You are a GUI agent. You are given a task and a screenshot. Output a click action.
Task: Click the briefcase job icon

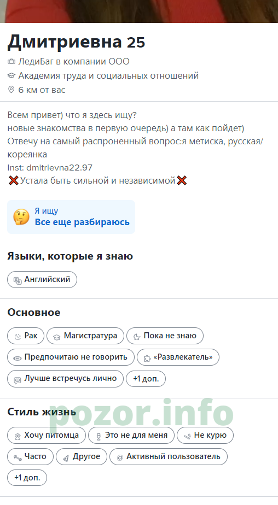click(x=11, y=61)
